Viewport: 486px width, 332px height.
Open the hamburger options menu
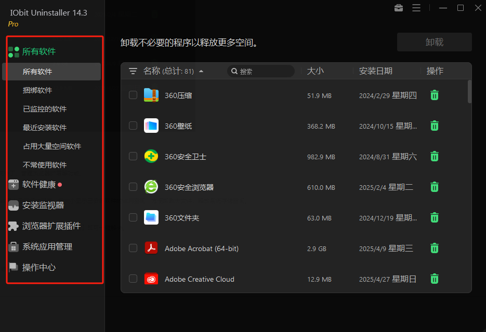click(x=416, y=8)
